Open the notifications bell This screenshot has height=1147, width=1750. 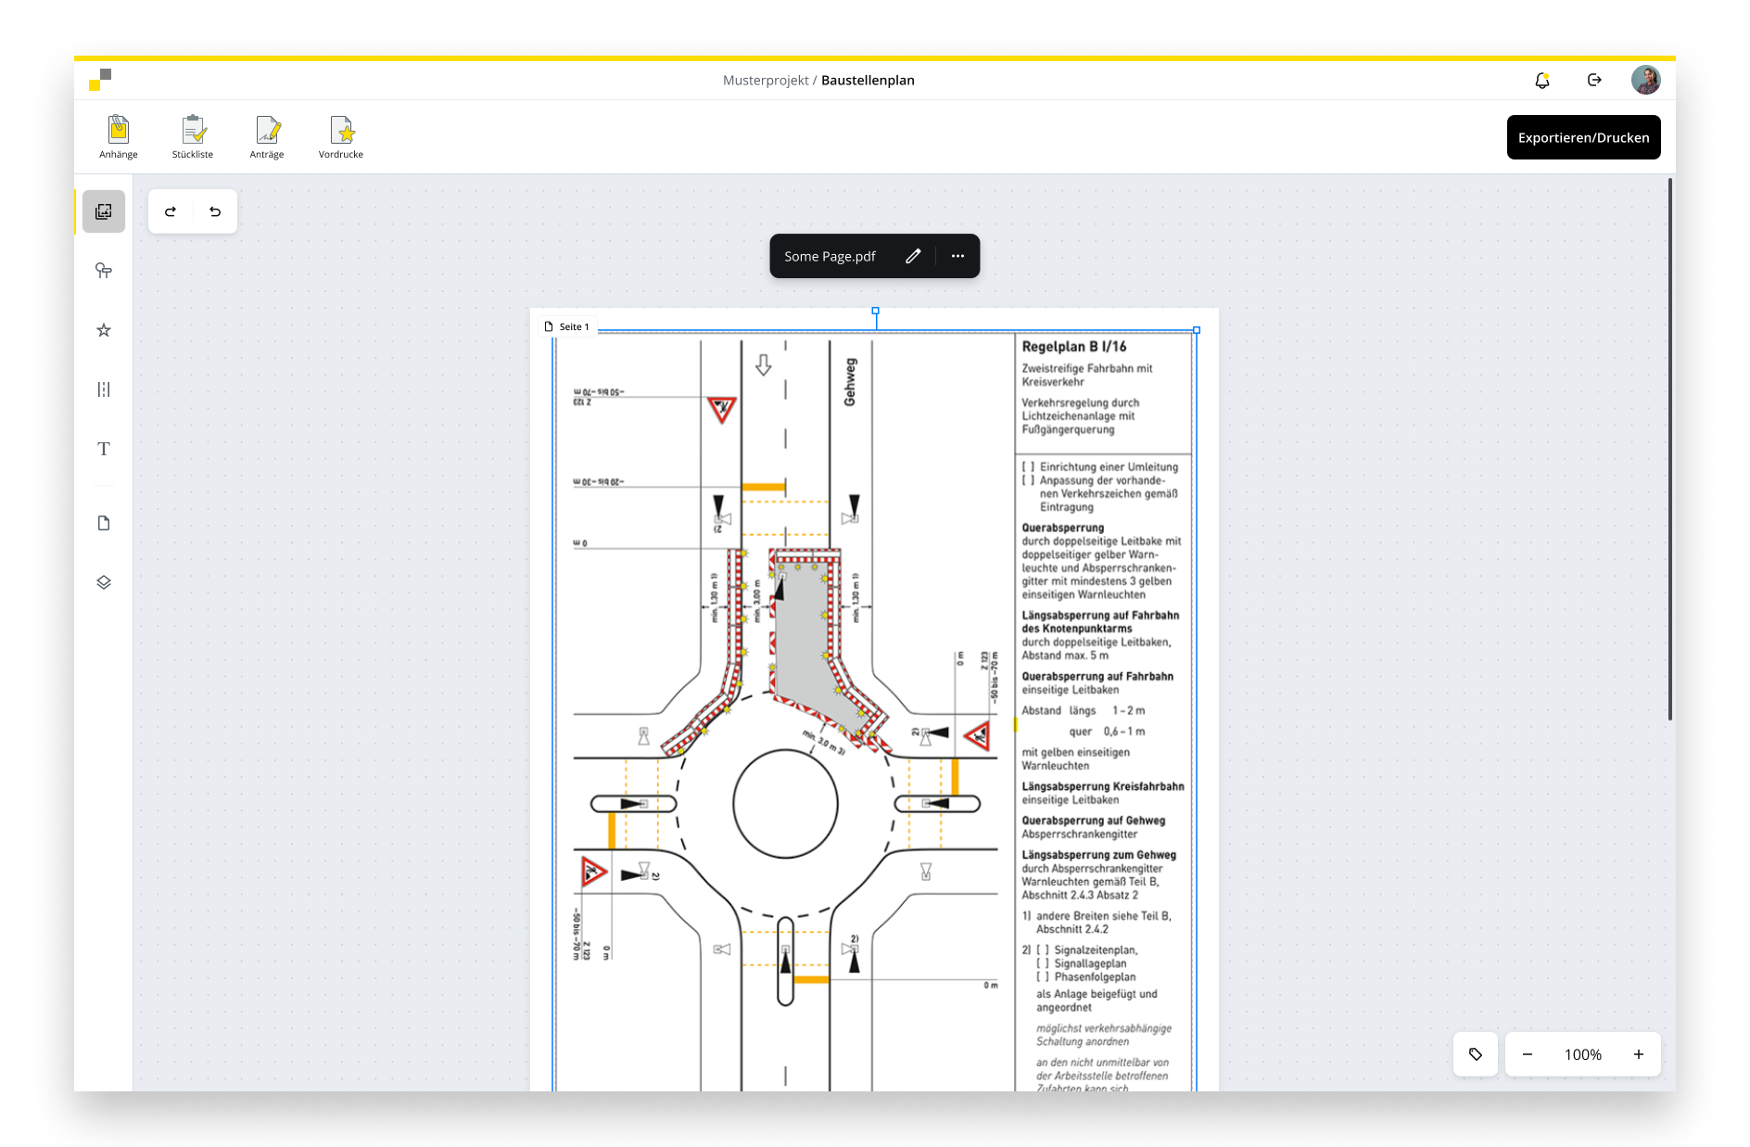[1542, 81]
